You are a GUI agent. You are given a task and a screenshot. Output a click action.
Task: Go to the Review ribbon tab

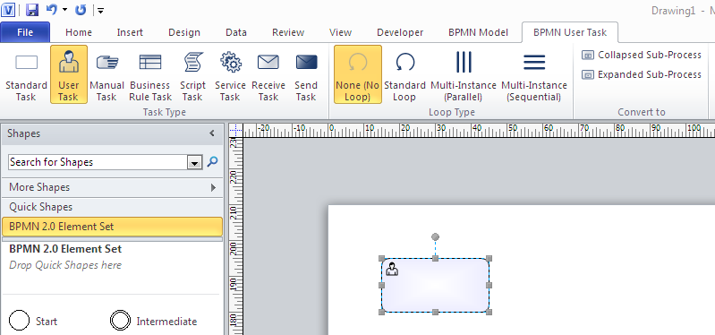click(x=288, y=32)
